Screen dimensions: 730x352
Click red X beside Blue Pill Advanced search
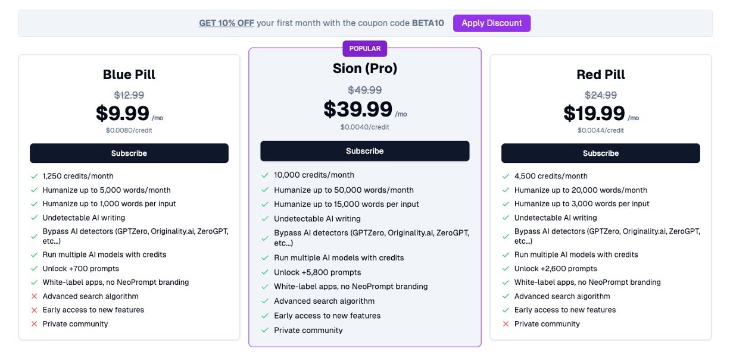(34, 296)
